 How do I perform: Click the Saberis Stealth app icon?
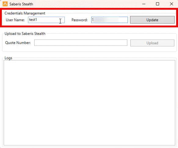[x=5, y=4]
